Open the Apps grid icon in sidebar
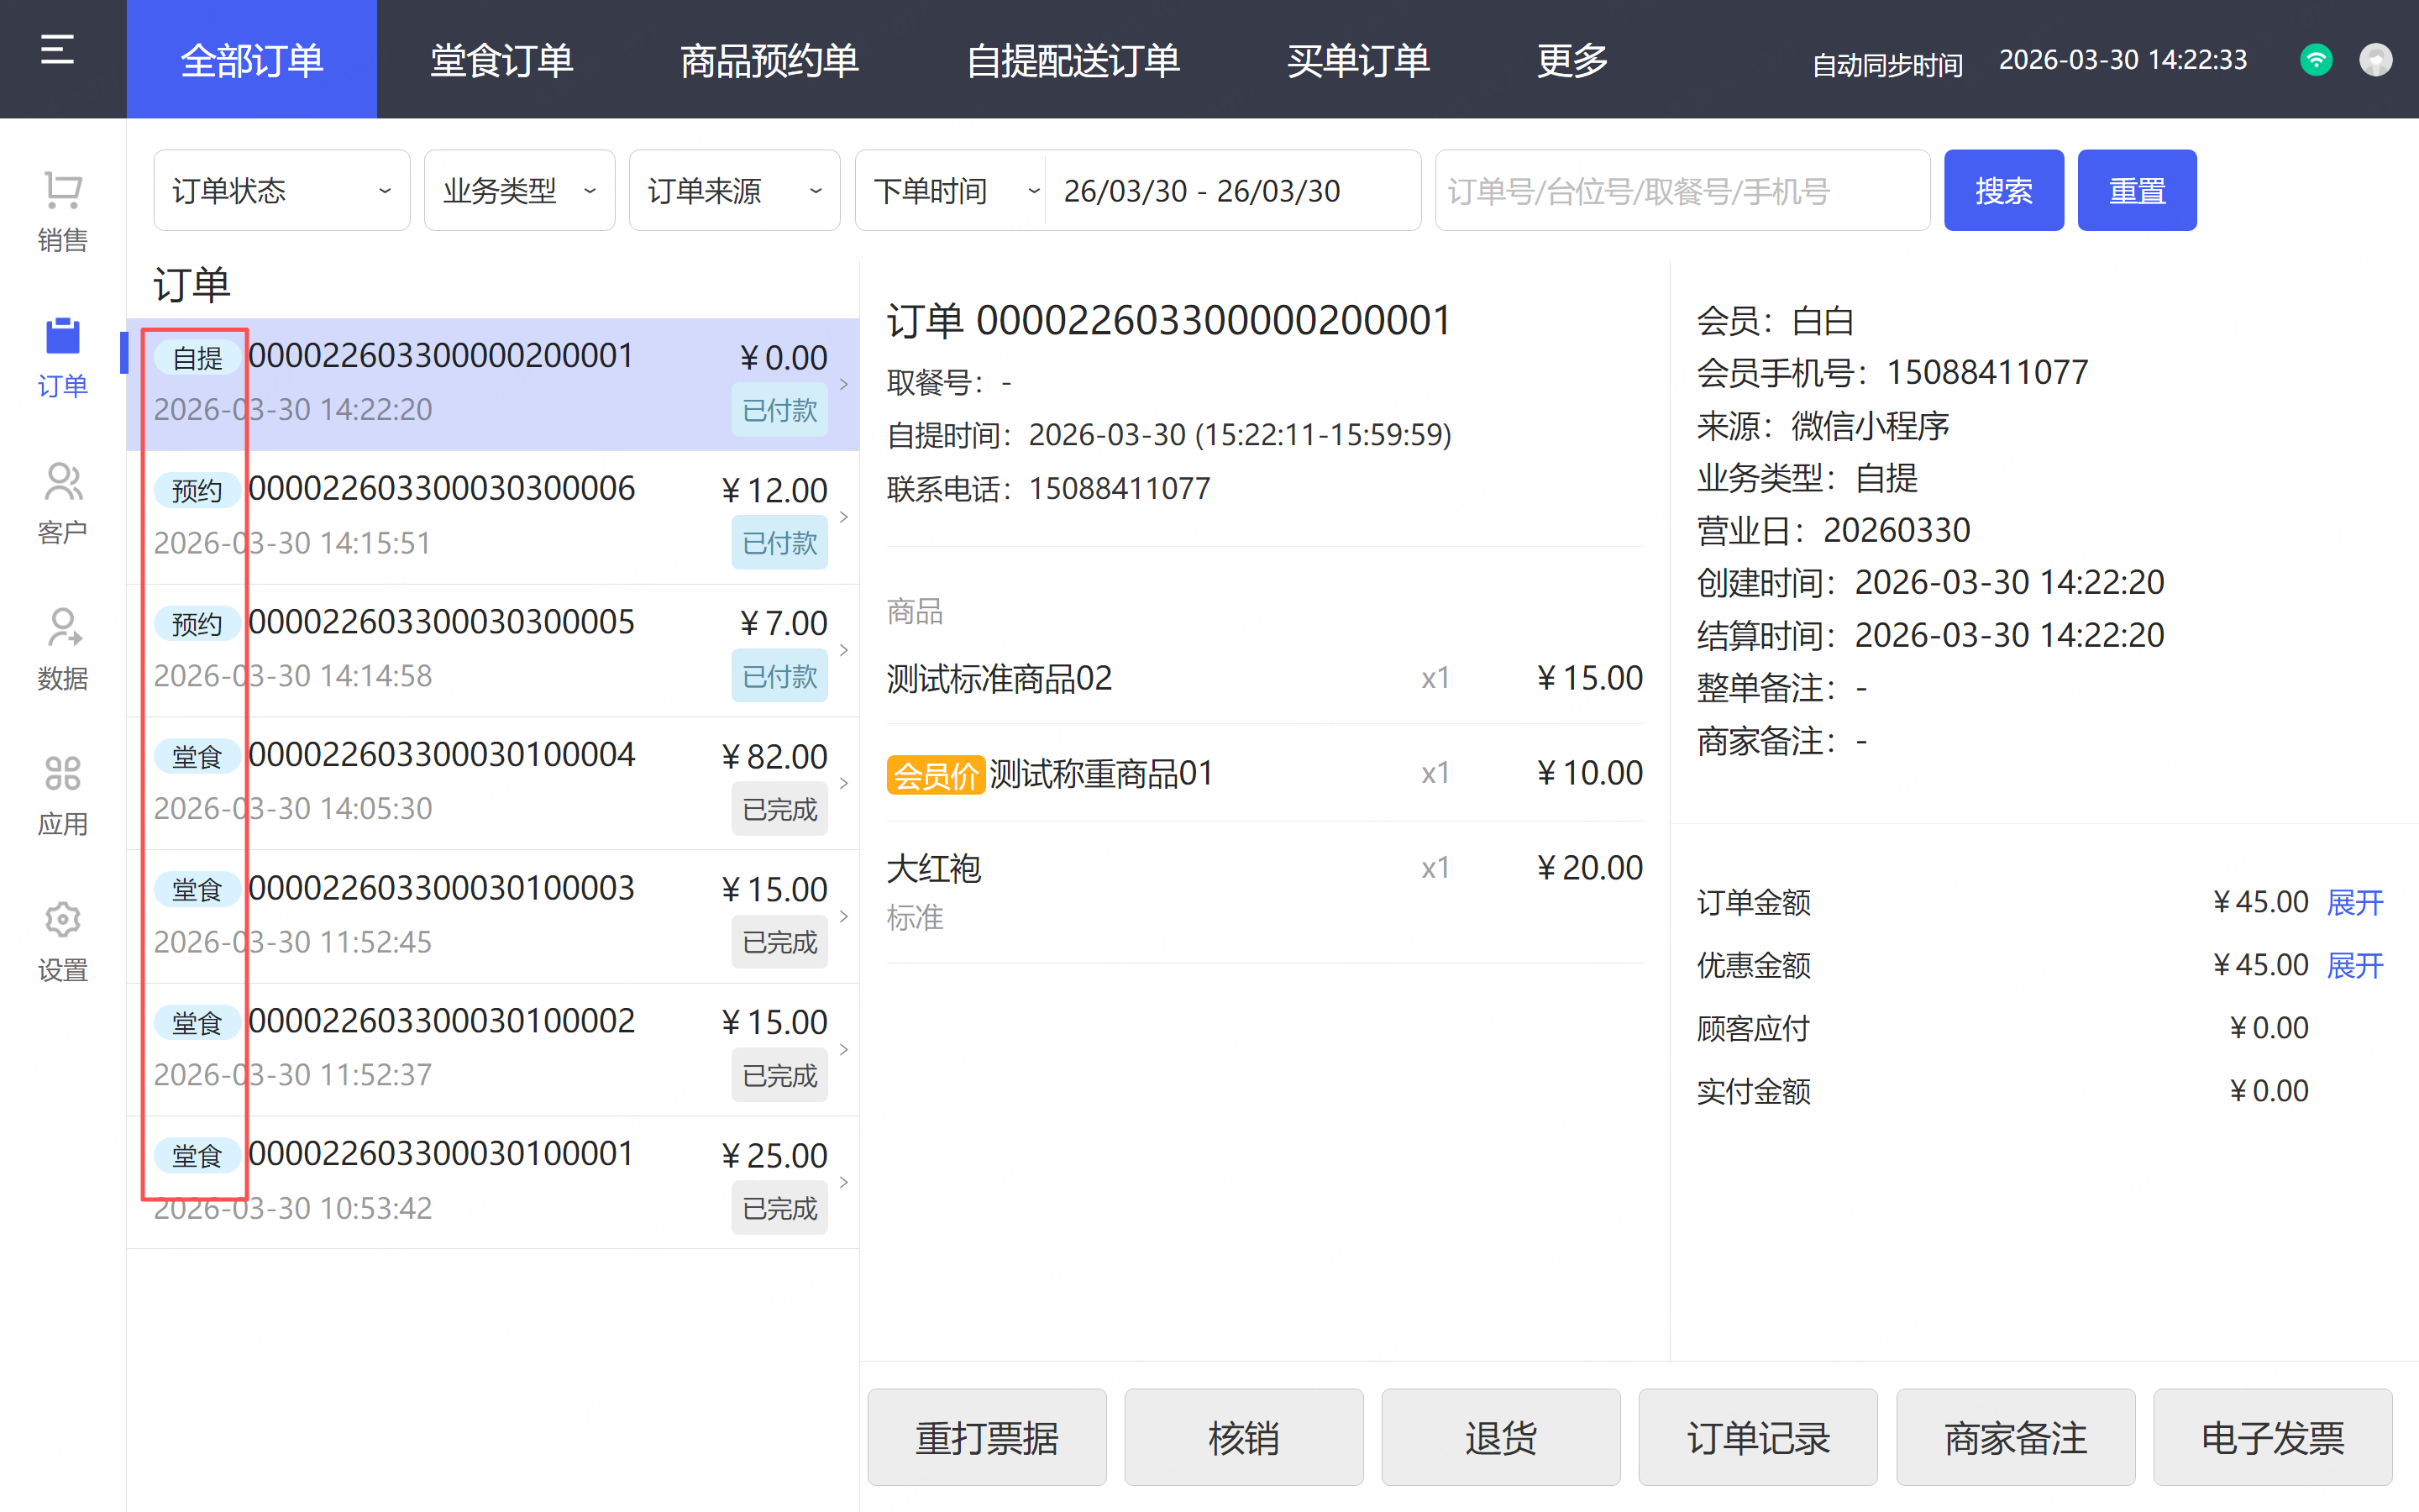Viewport: 2419px width, 1512px height. [x=62, y=774]
